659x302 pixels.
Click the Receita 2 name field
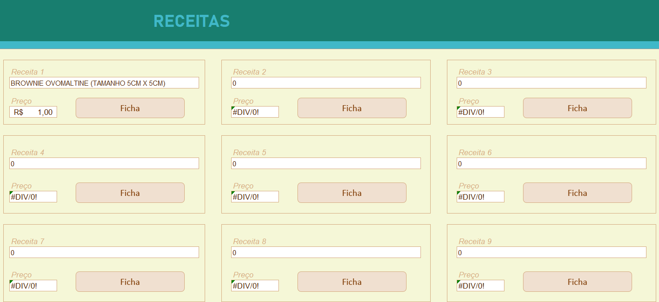tap(326, 83)
